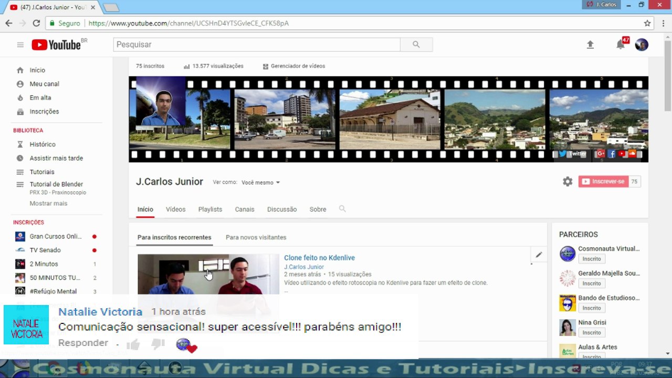The width and height of the screenshot is (672, 378).
Task: Click Inscrito button for Nina Grisi
Action: (x=592, y=333)
